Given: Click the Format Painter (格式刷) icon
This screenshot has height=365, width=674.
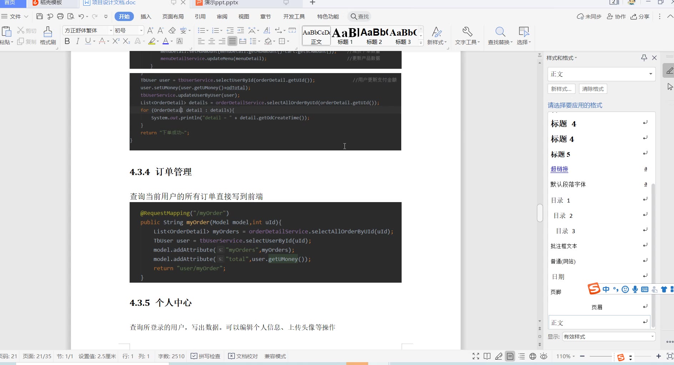Looking at the screenshot, I should [48, 36].
